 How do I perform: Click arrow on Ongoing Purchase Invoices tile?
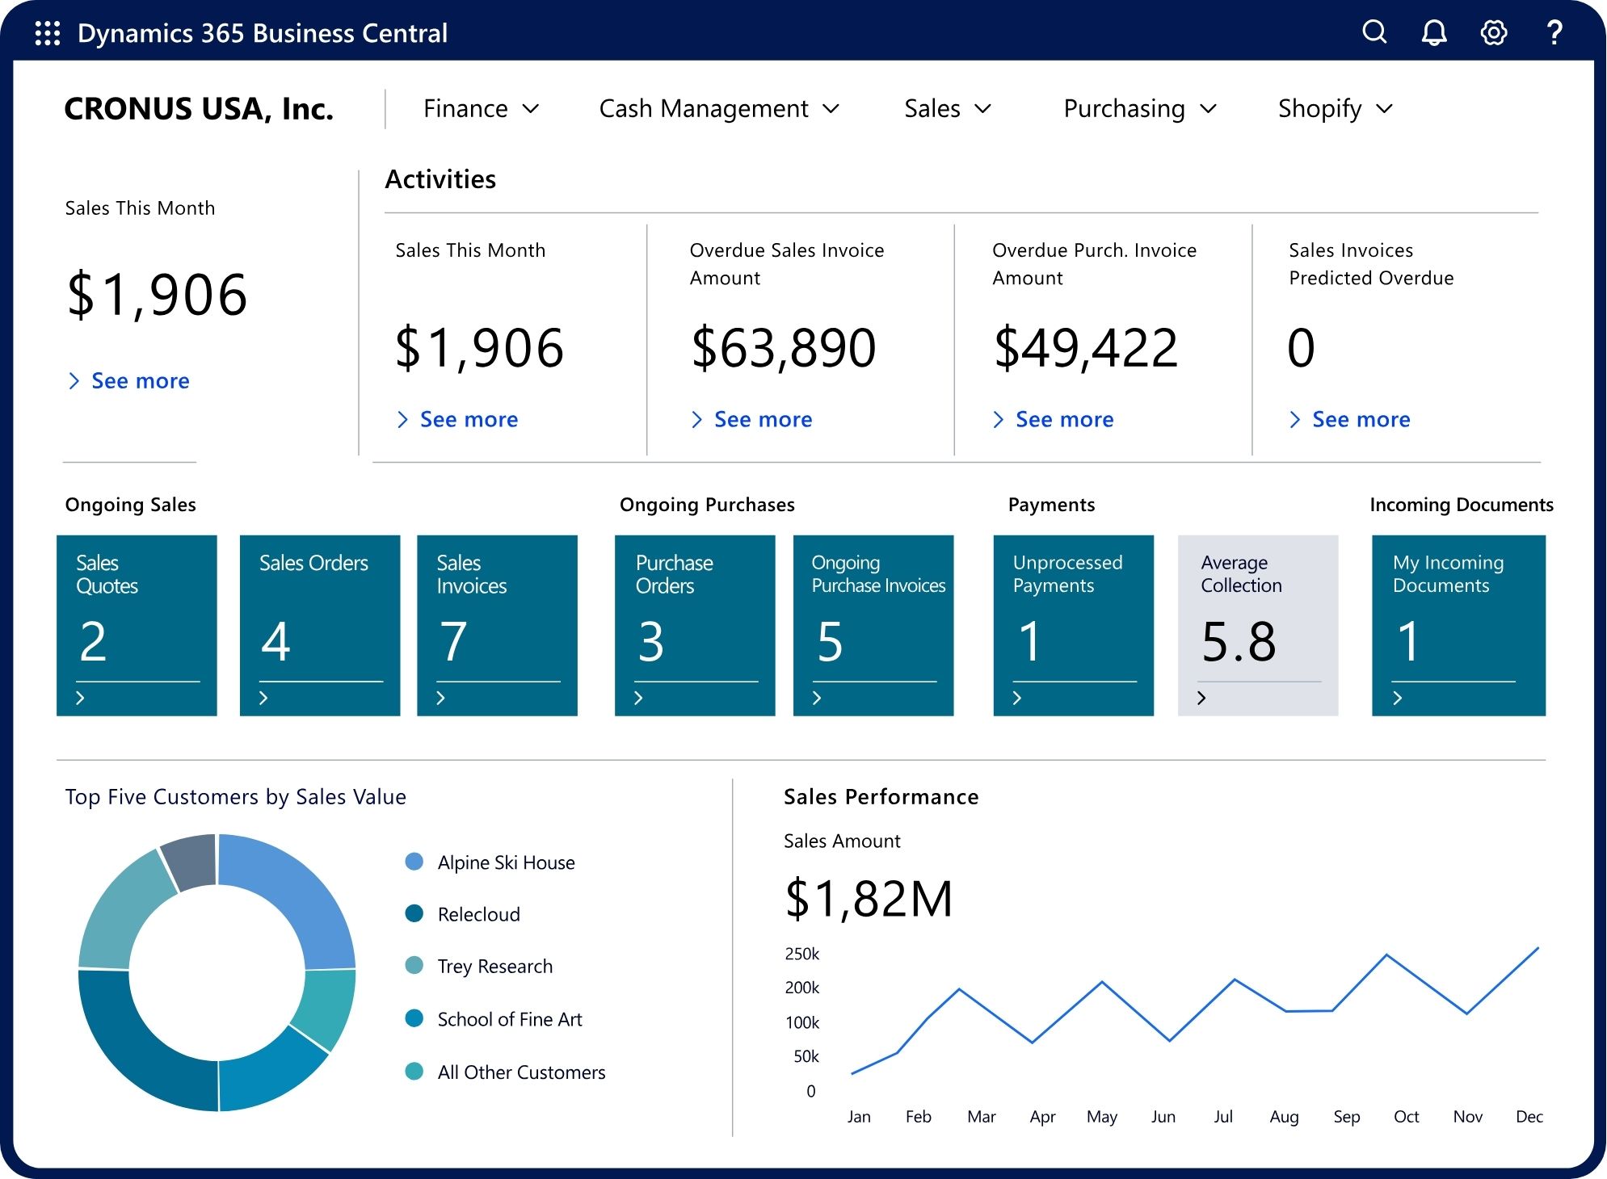(x=817, y=698)
